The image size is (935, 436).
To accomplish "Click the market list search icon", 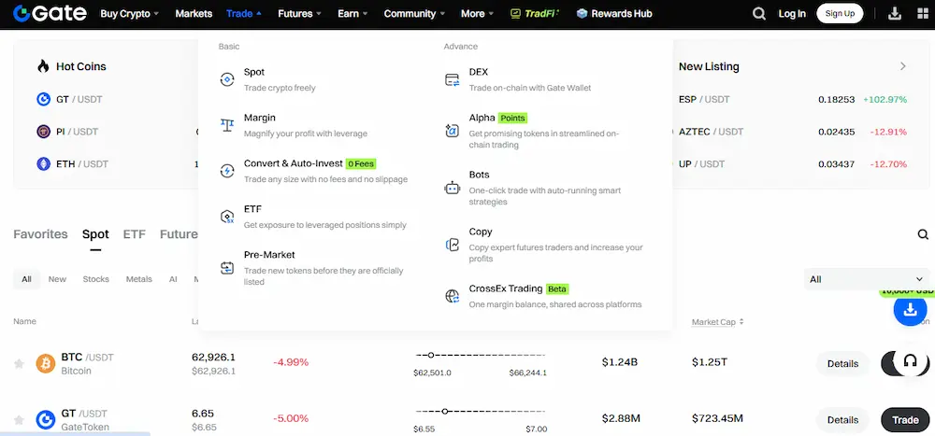I will tap(923, 234).
